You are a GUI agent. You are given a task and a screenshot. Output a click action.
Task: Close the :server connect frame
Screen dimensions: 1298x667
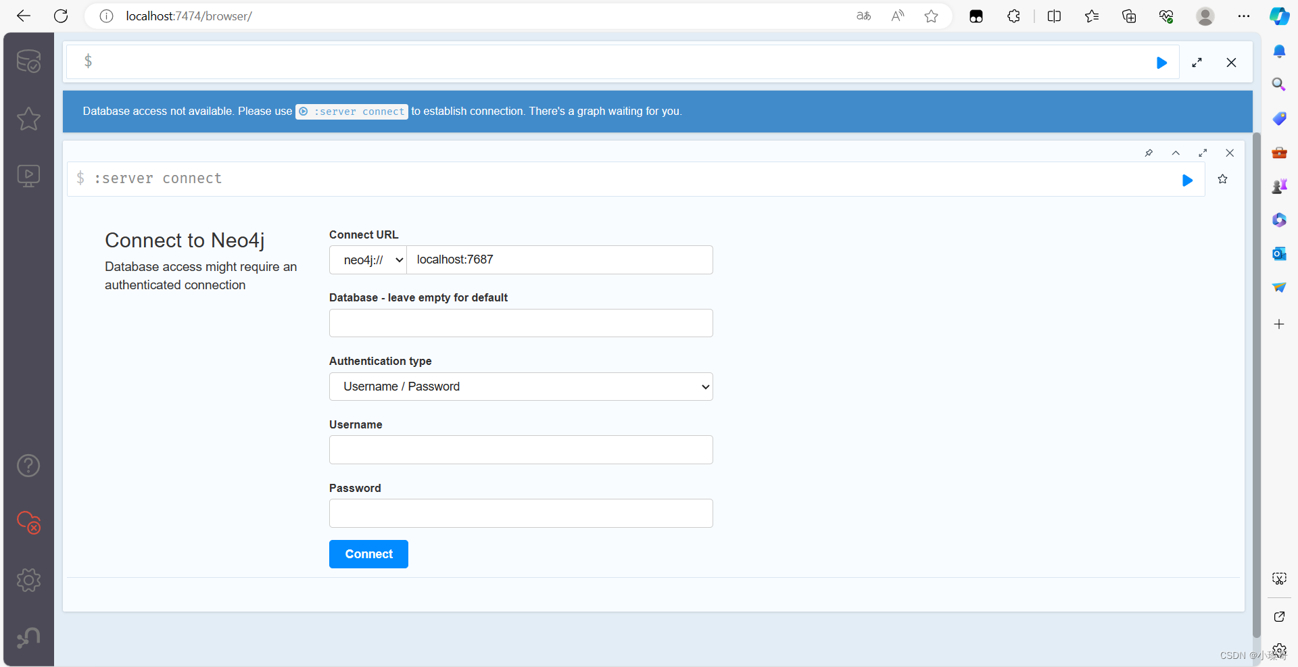1230,153
